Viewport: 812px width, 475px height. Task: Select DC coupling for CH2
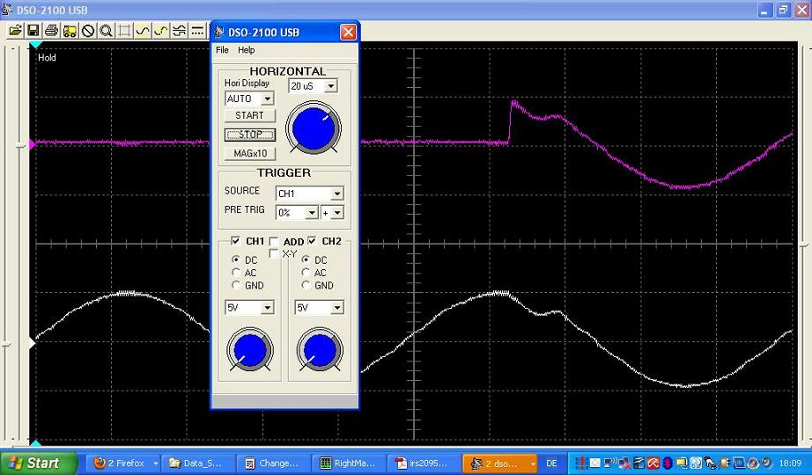click(x=306, y=259)
